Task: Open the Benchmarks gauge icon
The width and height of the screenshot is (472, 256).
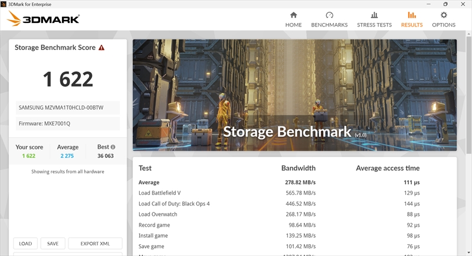Action: [329, 15]
